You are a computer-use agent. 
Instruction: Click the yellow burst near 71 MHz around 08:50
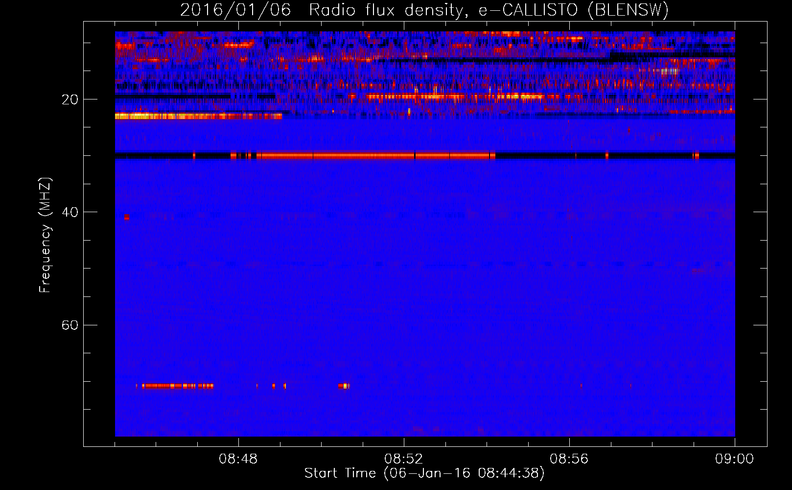pyautogui.click(x=344, y=386)
